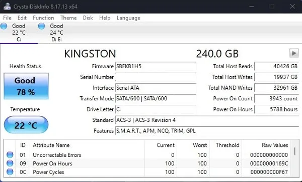Screen dimensions: 302x182
Task: Click the 22 °C temperature button
Action: 26,125
